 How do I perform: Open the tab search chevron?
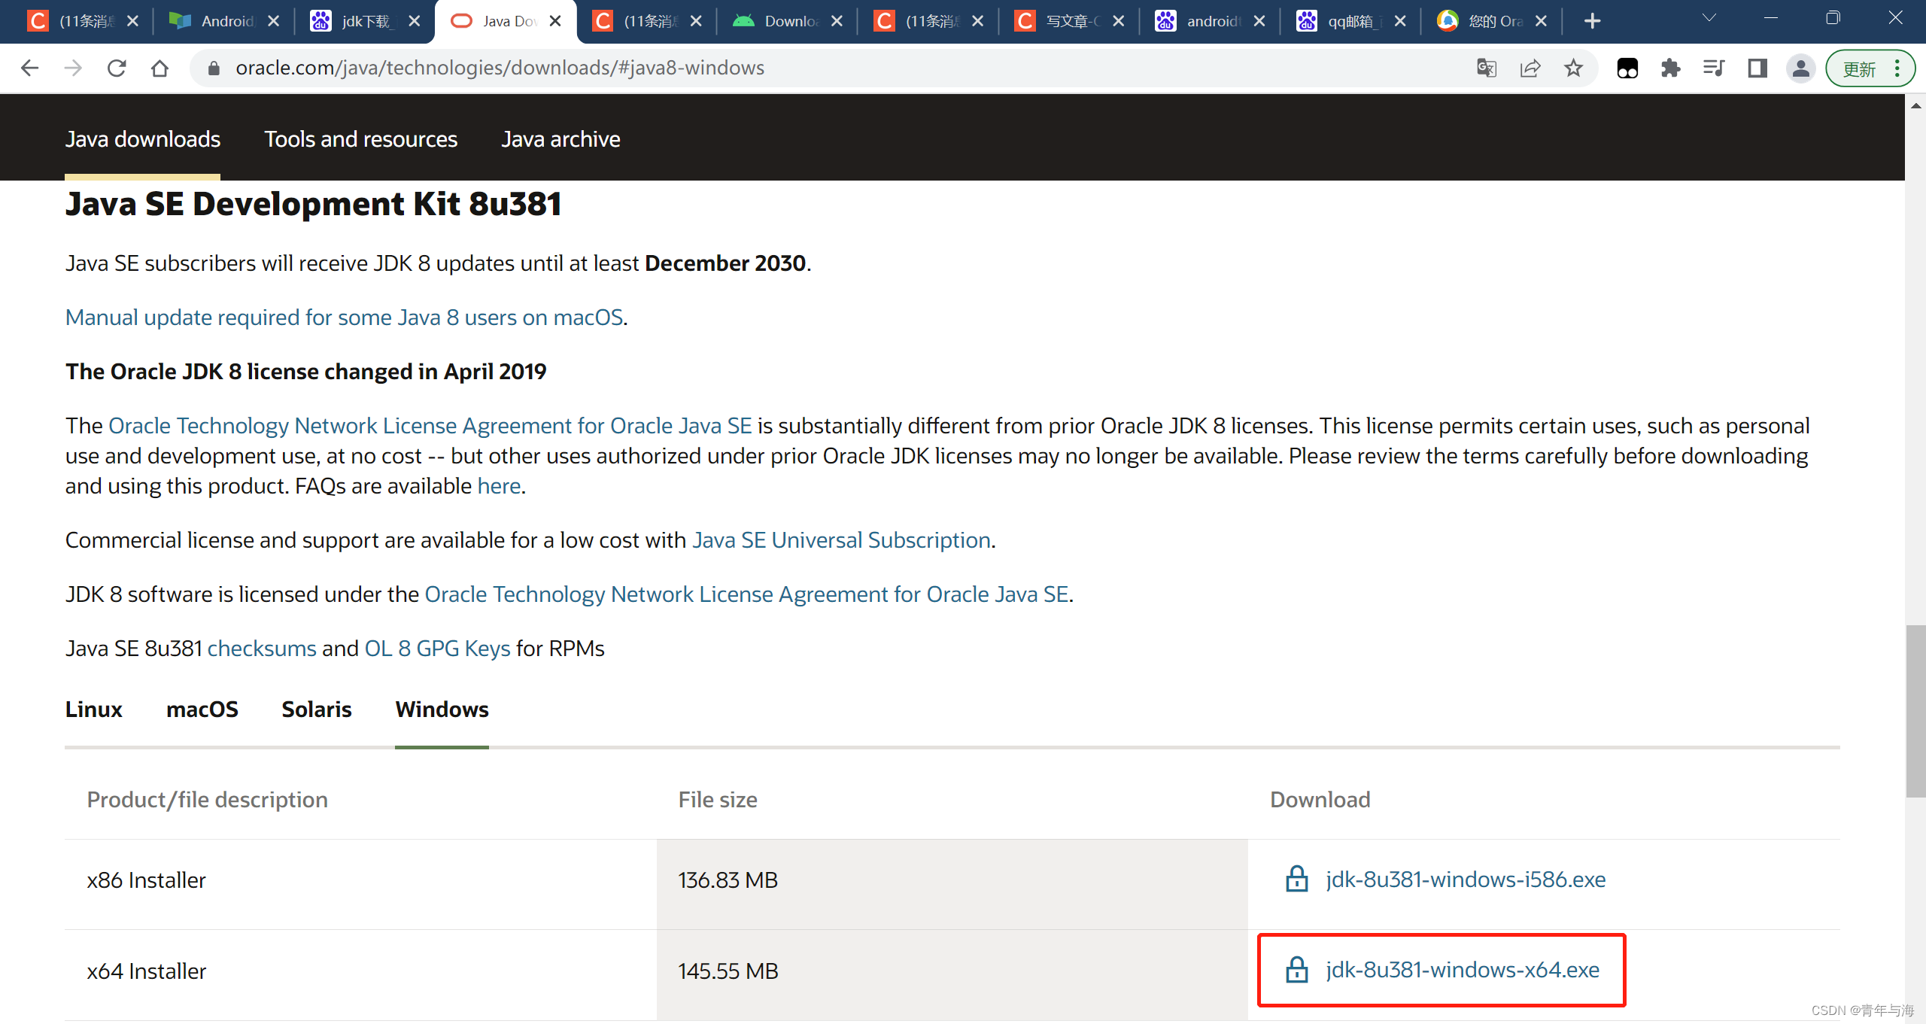pos(1708,17)
